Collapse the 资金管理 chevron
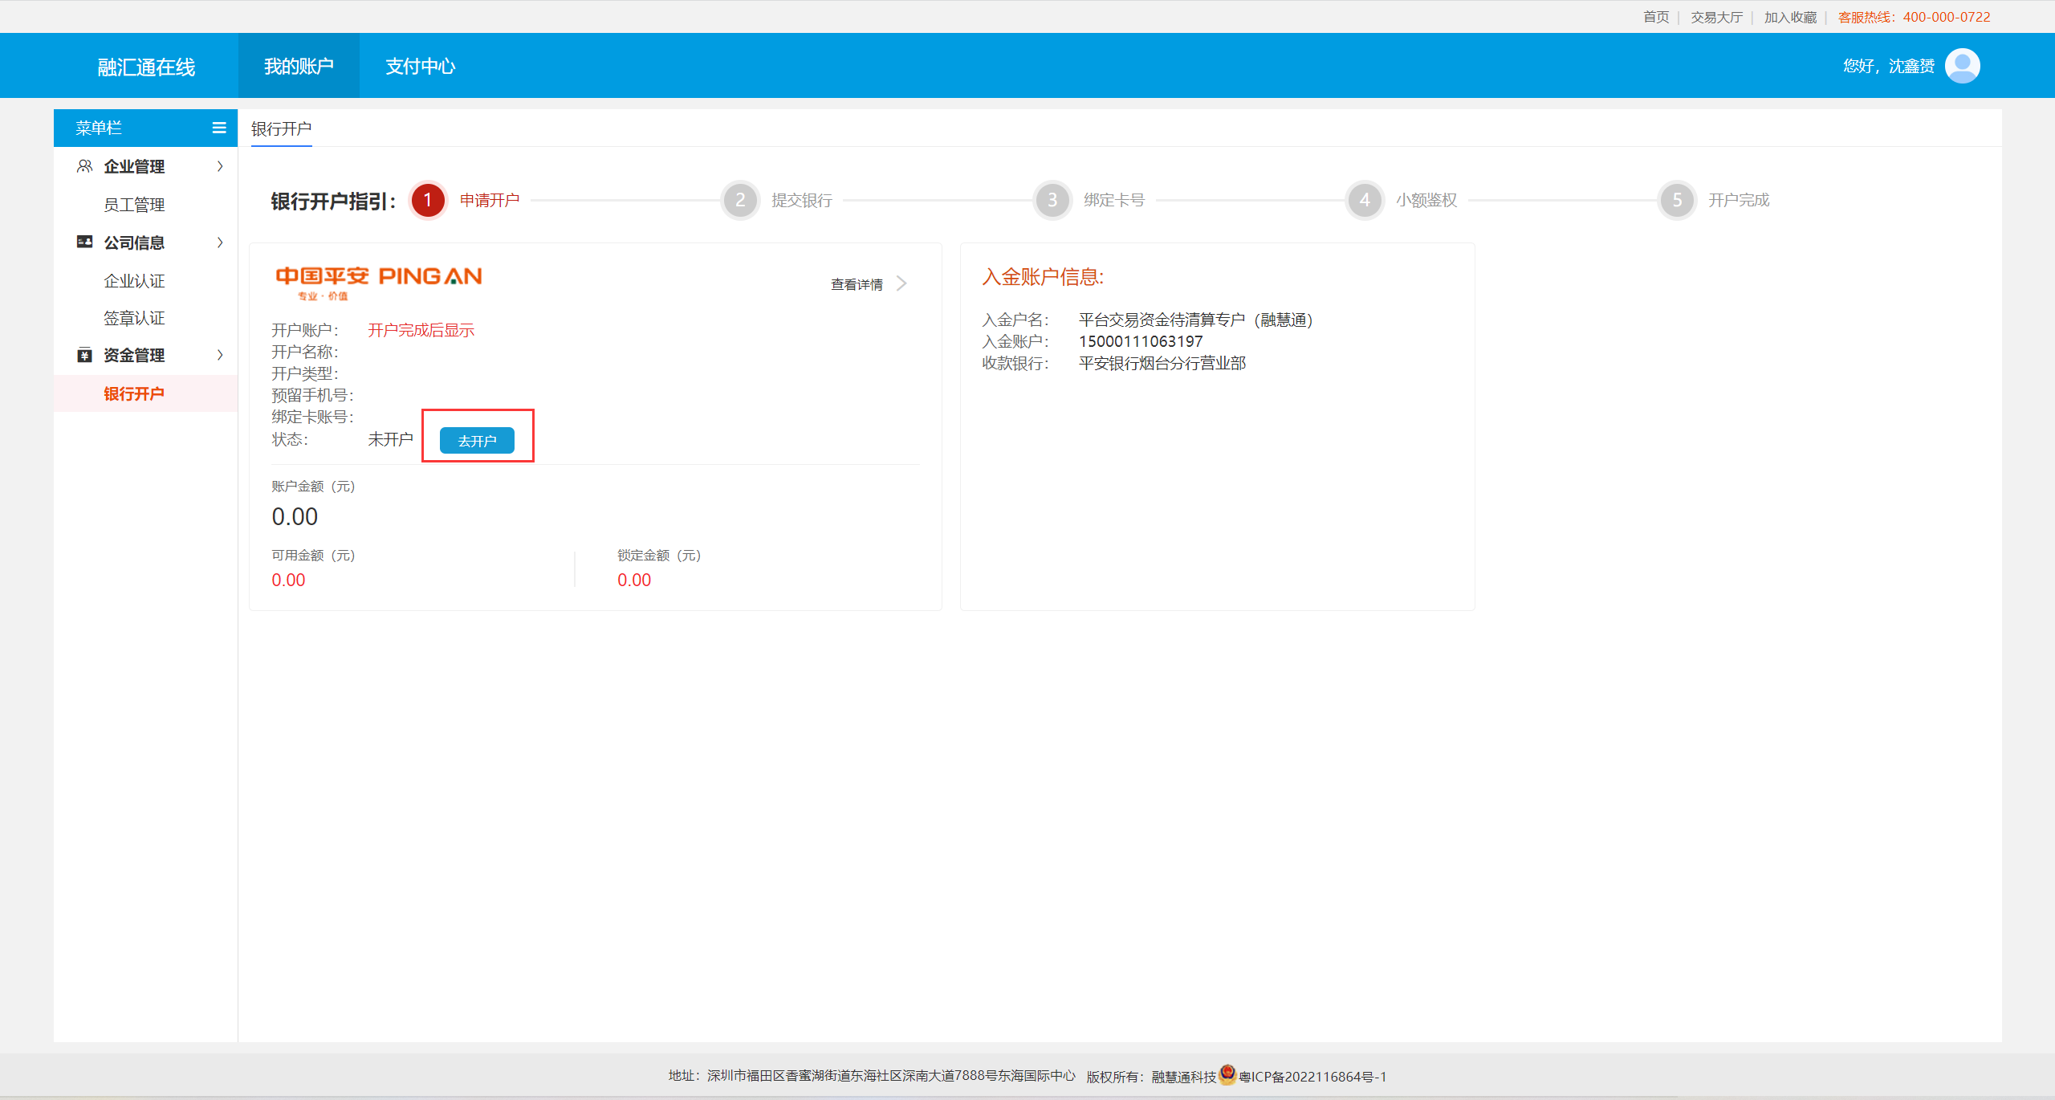The height and width of the screenshot is (1100, 2055). click(220, 355)
